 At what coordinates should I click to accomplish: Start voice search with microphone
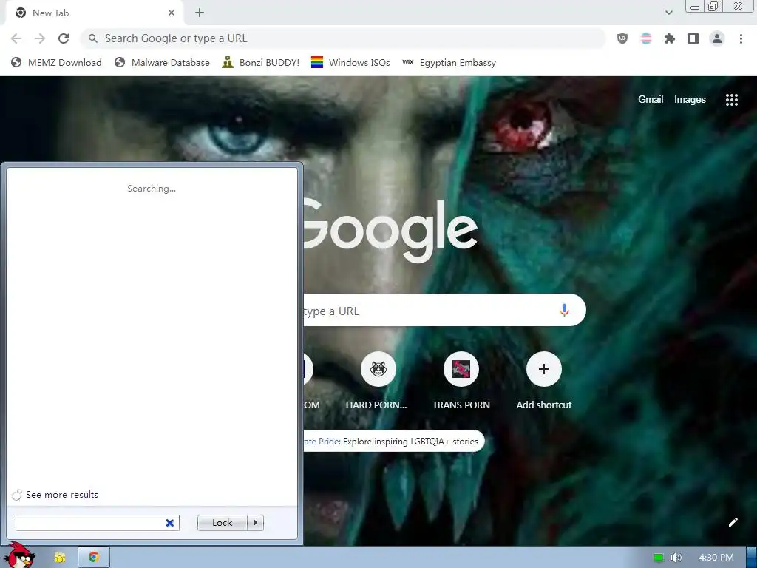click(564, 310)
